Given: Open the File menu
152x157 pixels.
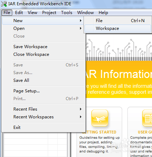Looking at the screenshot, I should (7, 13).
